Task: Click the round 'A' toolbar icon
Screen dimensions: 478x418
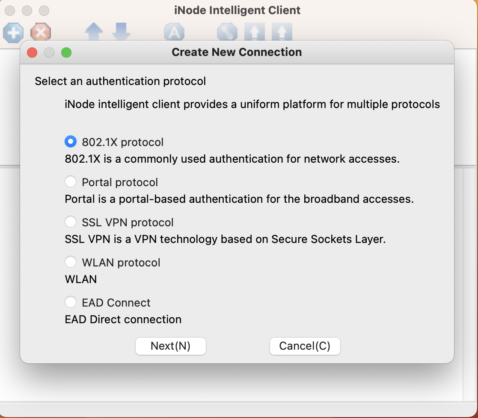Action: coord(174,32)
